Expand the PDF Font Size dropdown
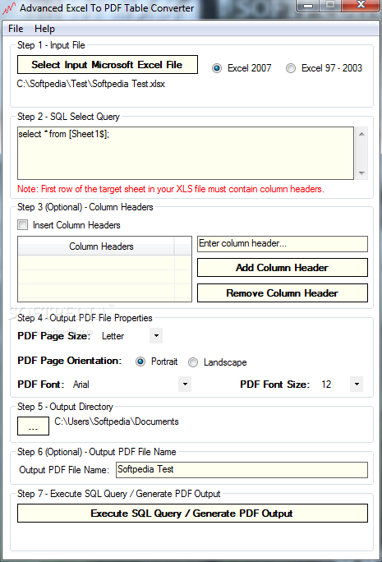 pos(357,385)
